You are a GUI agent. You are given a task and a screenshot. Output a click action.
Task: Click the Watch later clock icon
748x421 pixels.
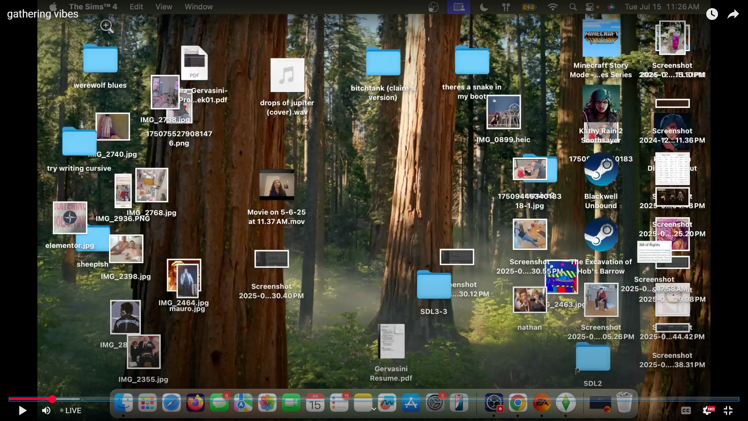[712, 14]
